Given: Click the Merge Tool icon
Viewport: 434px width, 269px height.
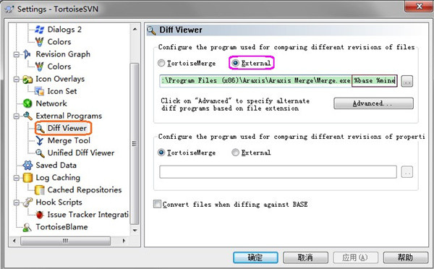Looking at the screenshot, I should [x=40, y=140].
